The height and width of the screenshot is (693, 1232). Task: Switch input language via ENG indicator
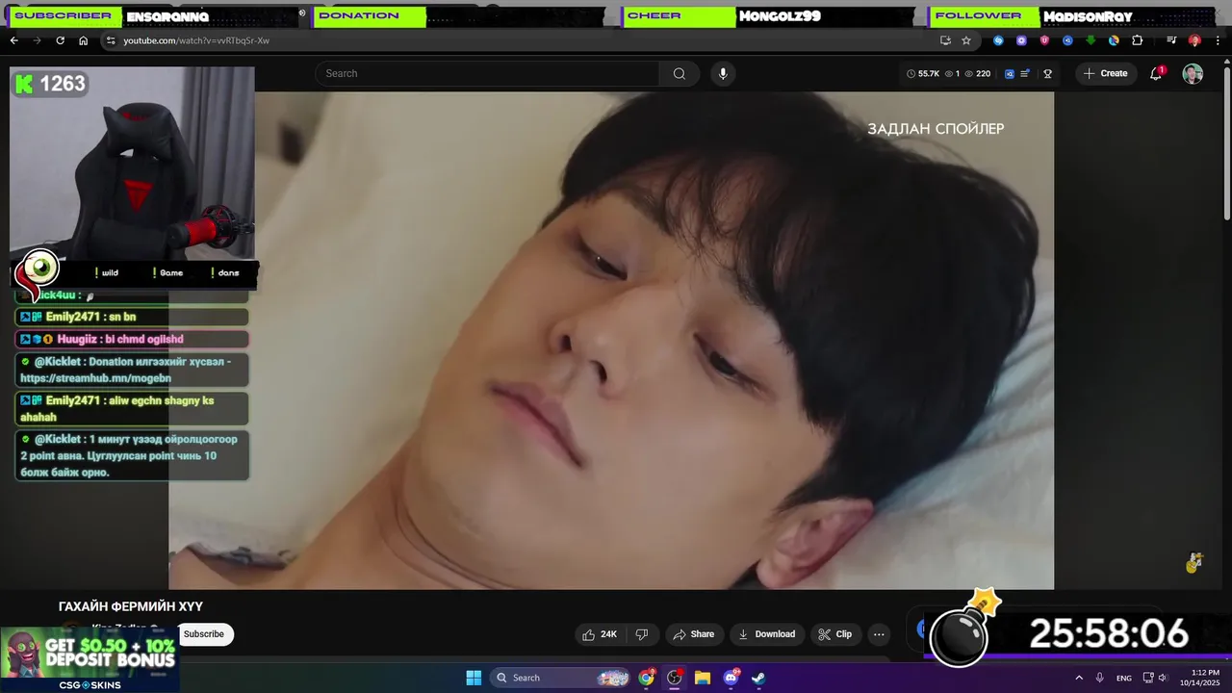click(x=1124, y=678)
